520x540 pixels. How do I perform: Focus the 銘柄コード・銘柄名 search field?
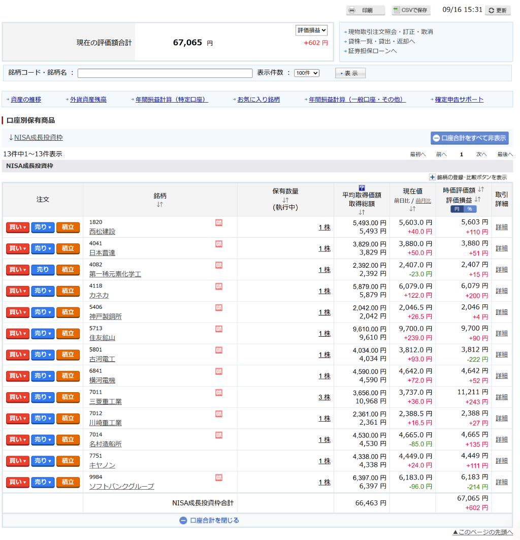(165, 73)
